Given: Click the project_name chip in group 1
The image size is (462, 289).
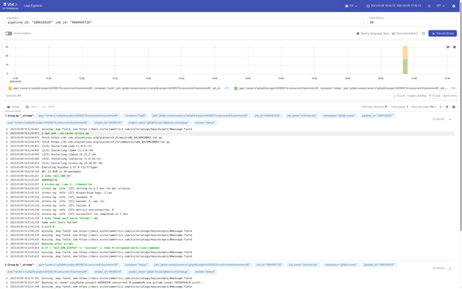Looking at the screenshot, I should point(159,123).
